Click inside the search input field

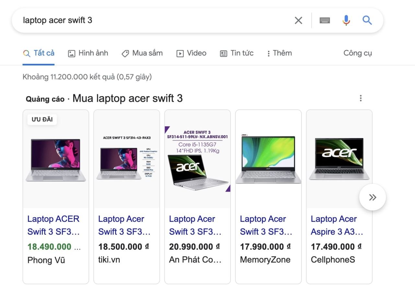coord(156,20)
